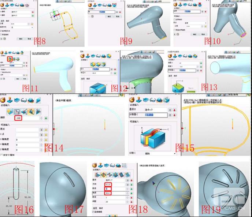
Task: Click the 取消 button in Figure 8 panel
Action: pyautogui.click(x=29, y=40)
